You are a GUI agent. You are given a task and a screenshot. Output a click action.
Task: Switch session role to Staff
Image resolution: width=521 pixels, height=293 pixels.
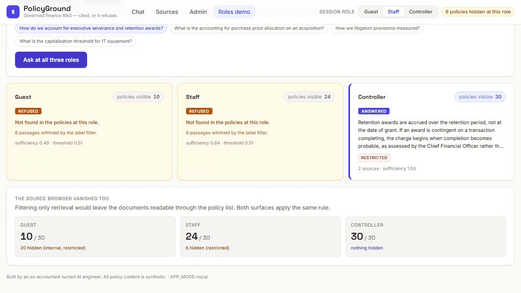(394, 12)
